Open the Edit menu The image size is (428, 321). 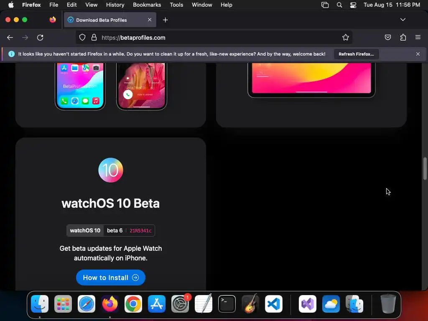coord(71,5)
